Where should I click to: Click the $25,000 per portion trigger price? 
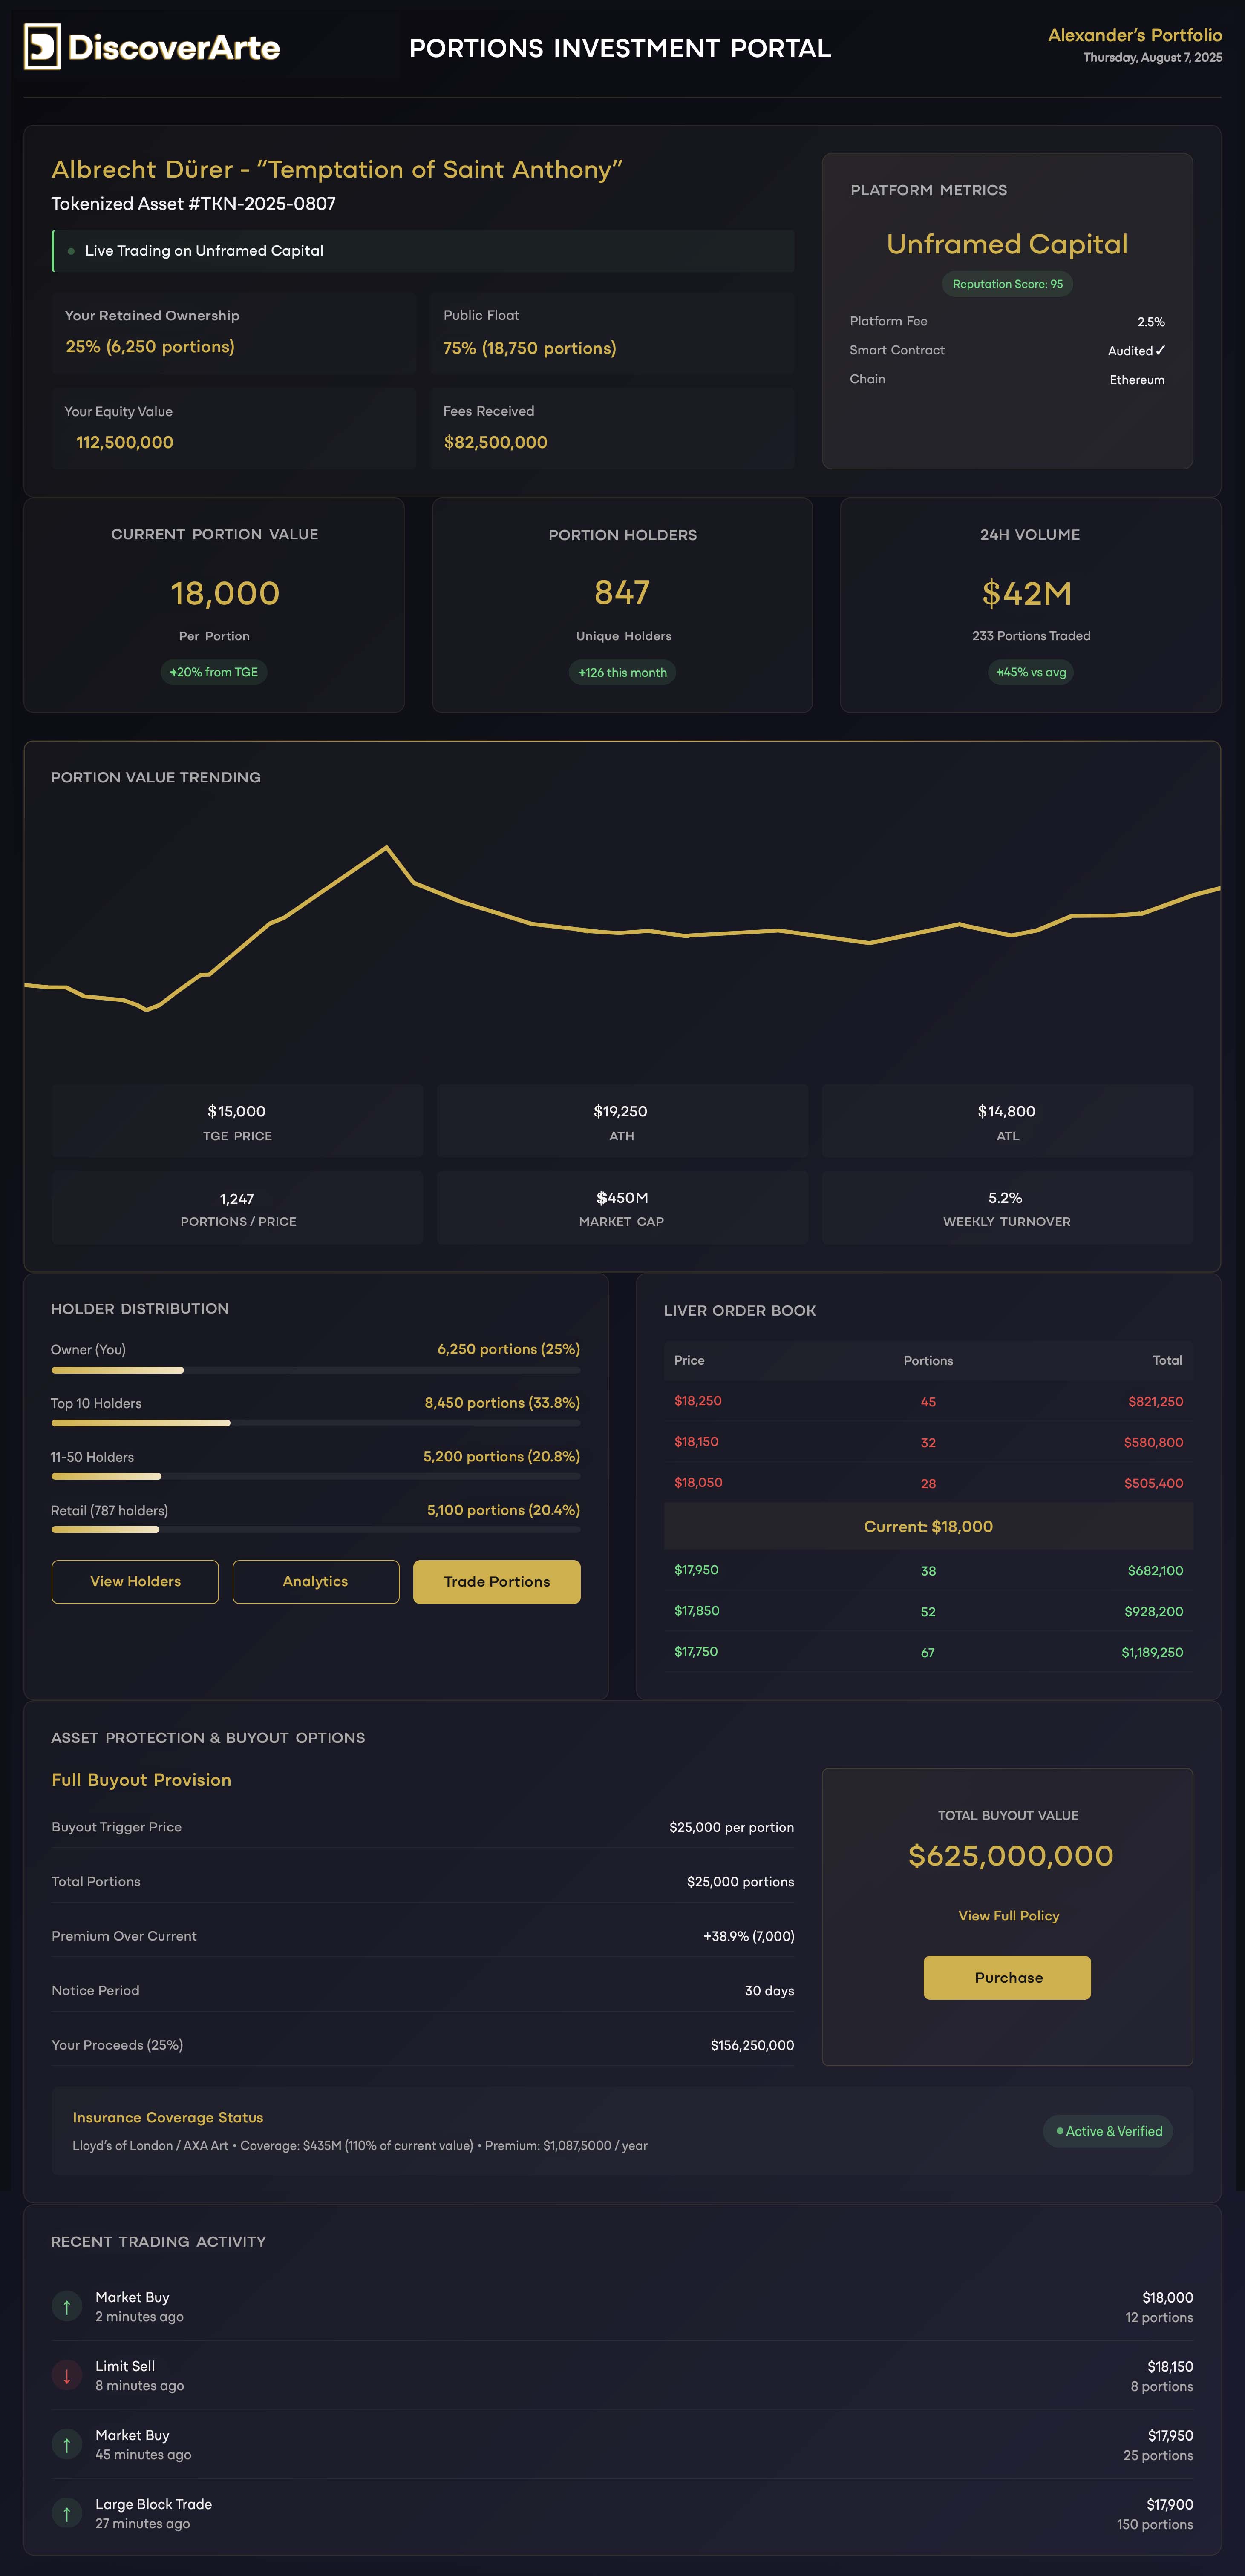click(x=731, y=1827)
